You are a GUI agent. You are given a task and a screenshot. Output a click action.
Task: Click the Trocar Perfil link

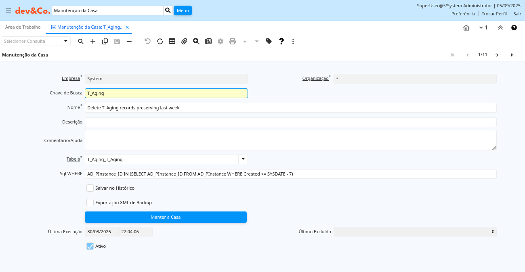pos(494,14)
